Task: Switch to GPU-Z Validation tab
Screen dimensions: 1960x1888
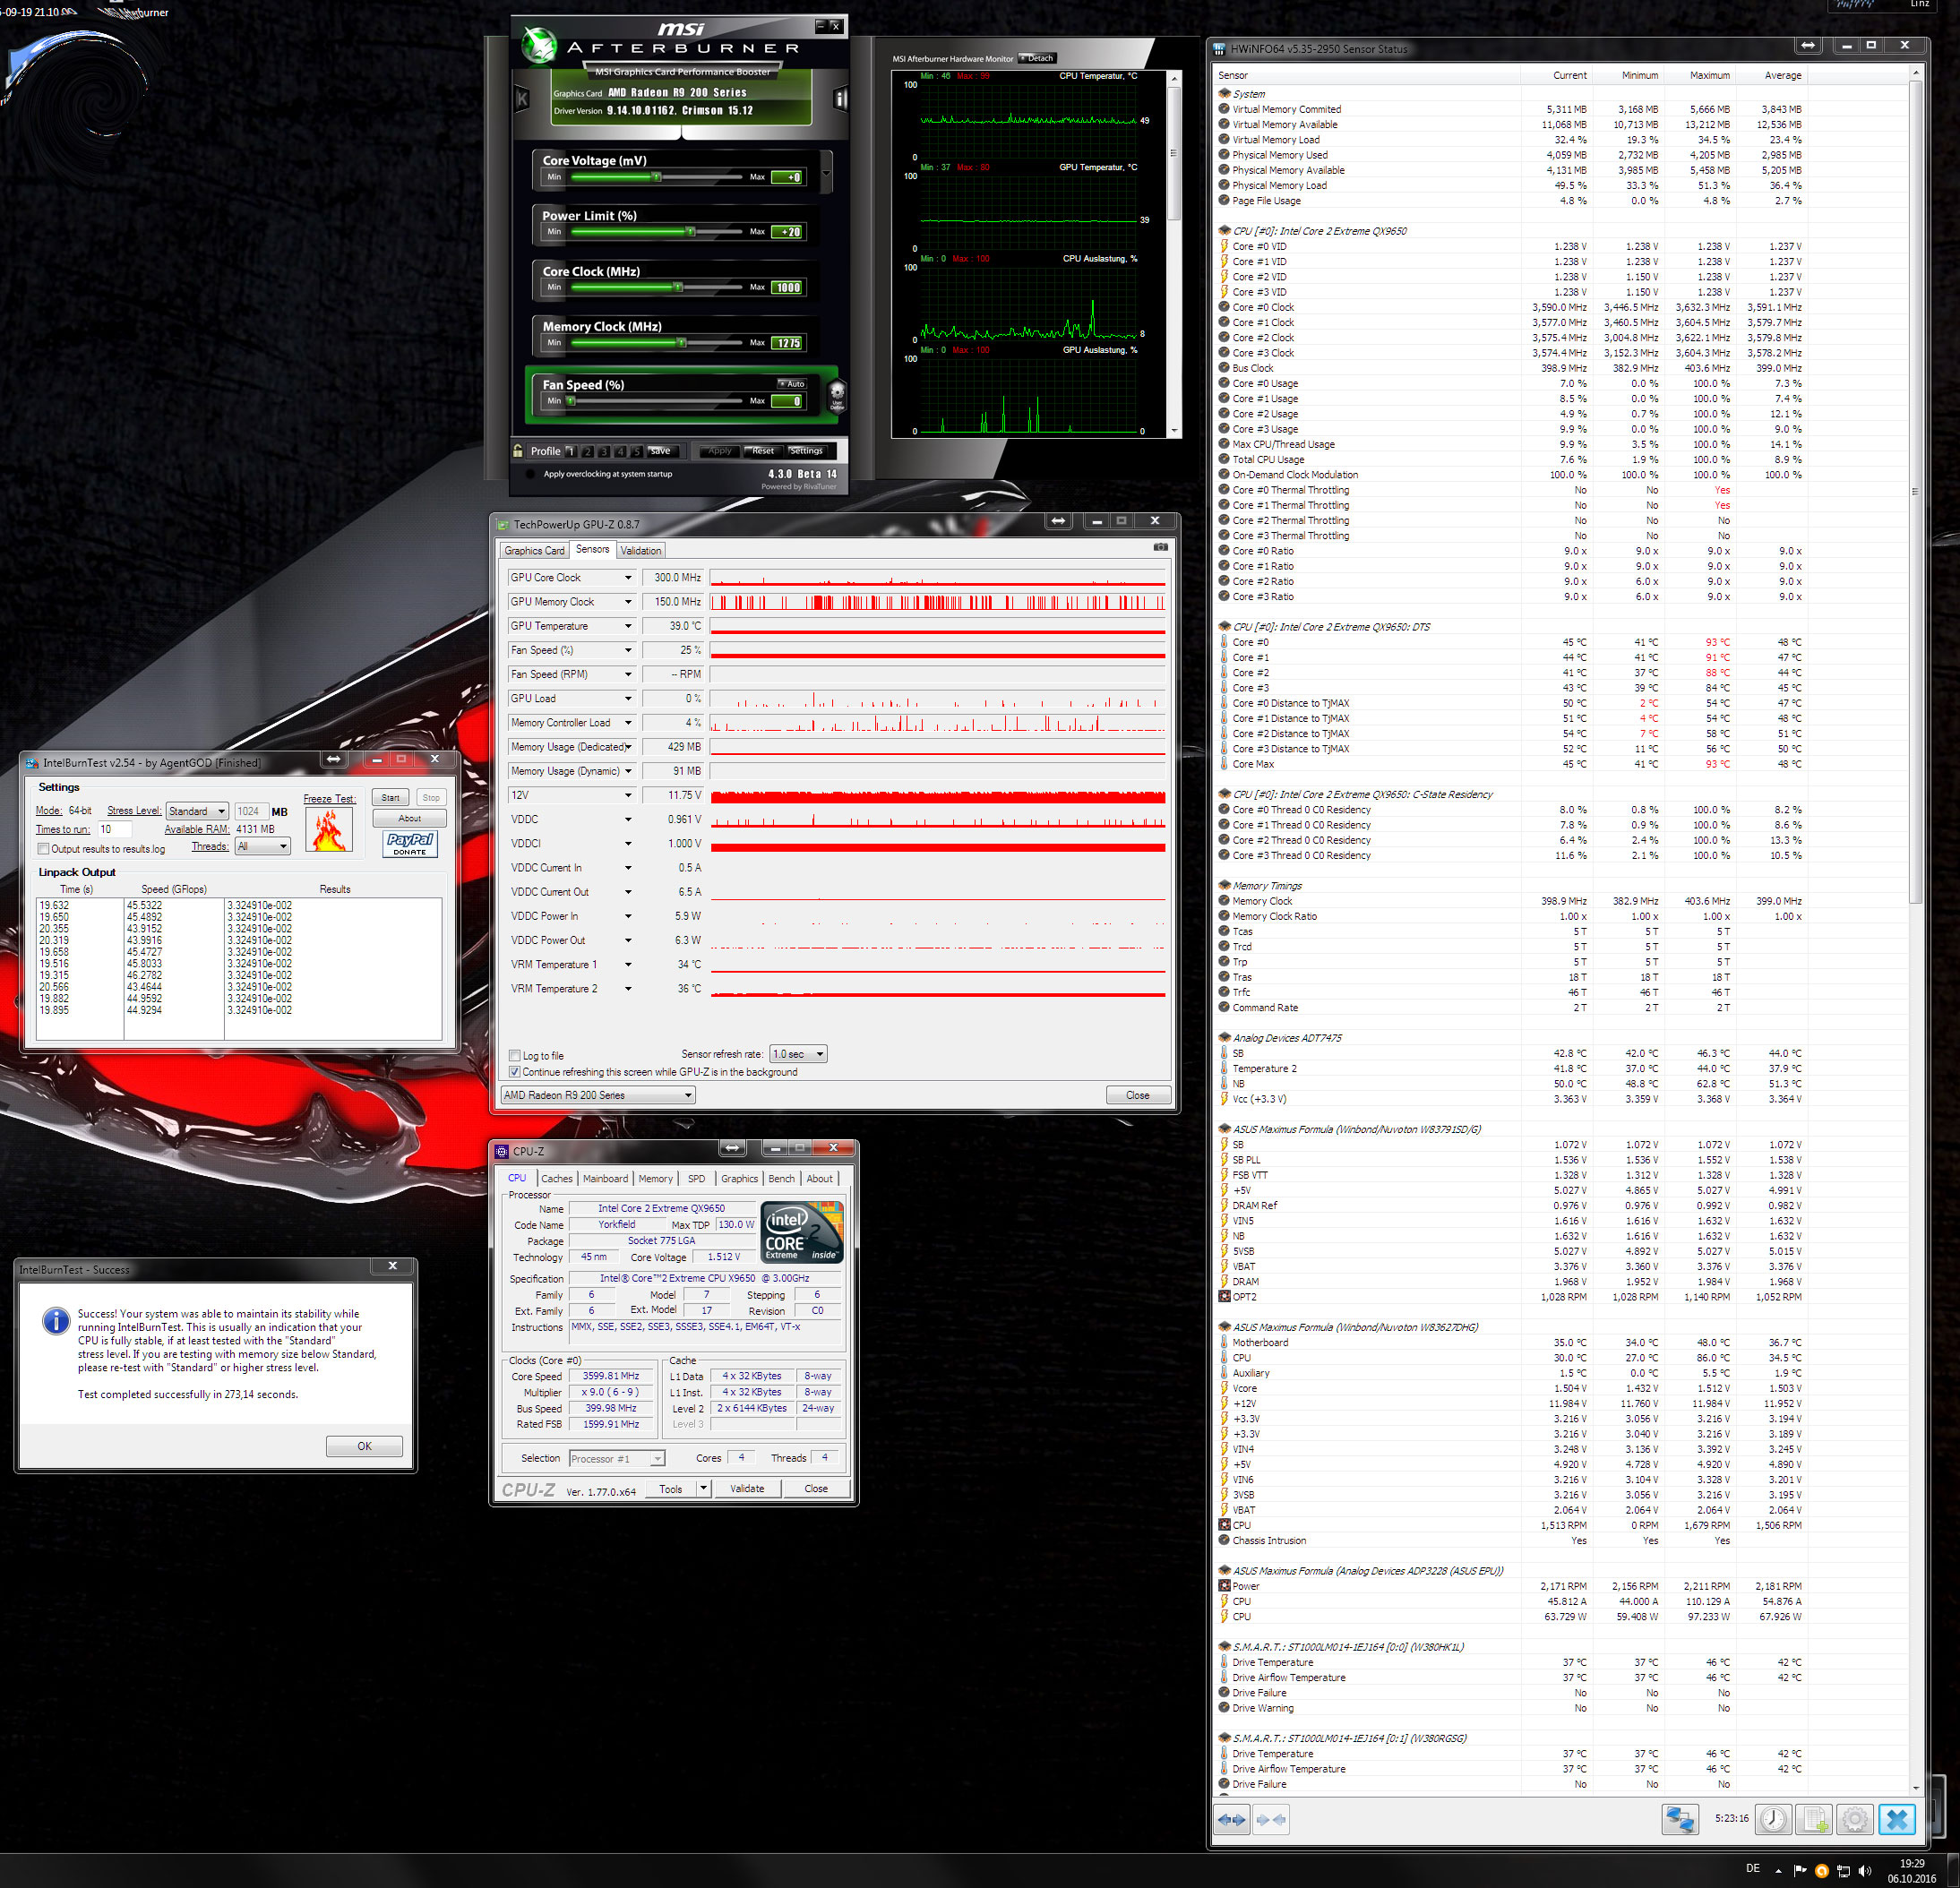Action: 641,551
